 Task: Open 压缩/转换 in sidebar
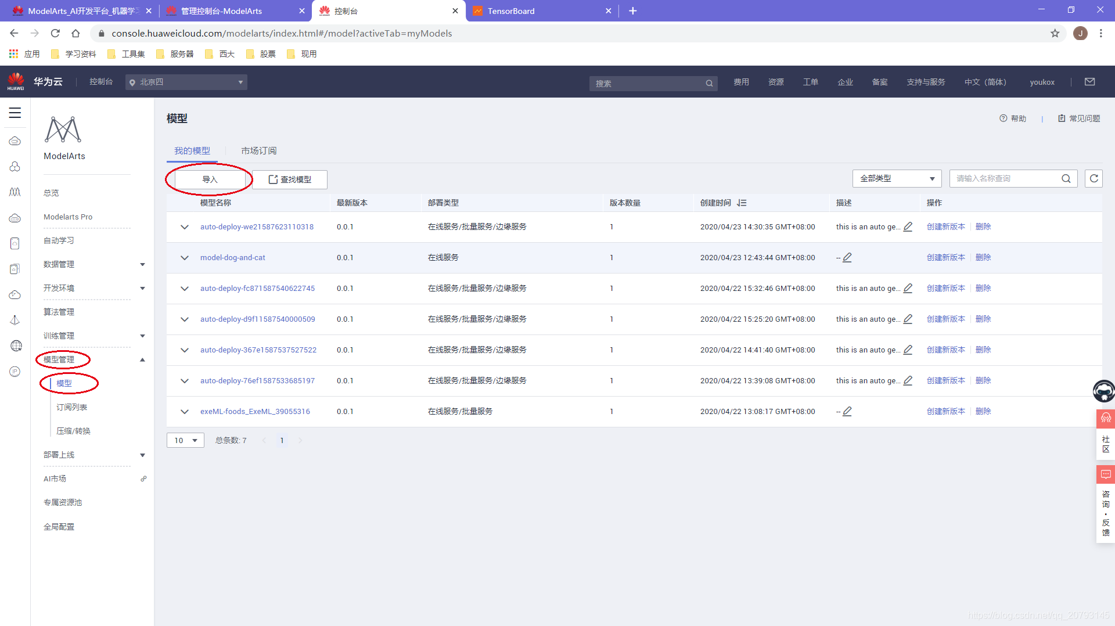pyautogui.click(x=74, y=431)
